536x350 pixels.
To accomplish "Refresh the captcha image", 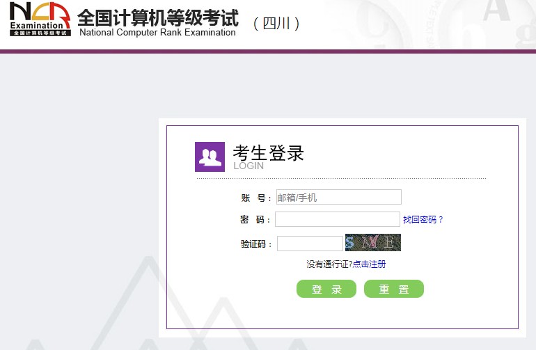I will [372, 242].
